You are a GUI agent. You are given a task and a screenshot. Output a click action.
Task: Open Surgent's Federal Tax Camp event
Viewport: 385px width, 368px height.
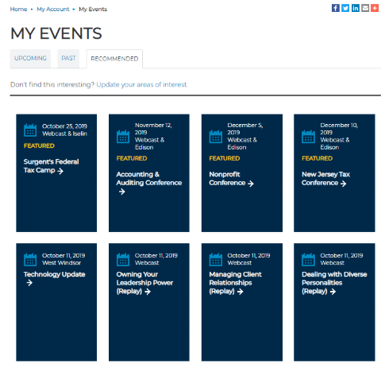[51, 166]
